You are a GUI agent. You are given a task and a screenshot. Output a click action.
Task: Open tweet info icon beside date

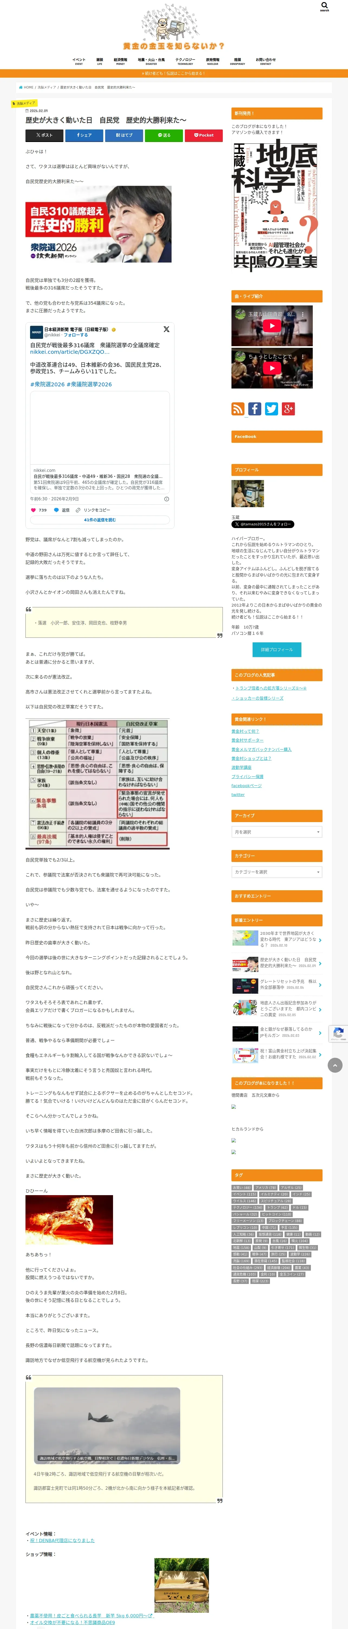(x=166, y=499)
